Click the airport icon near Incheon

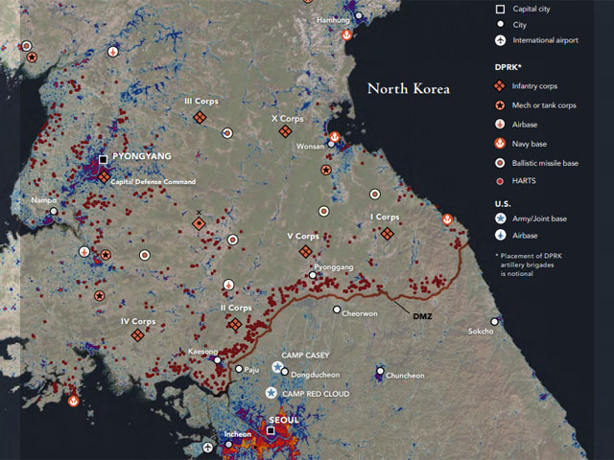click(x=208, y=447)
